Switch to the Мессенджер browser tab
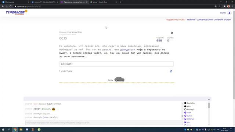 [x=15, y=2]
